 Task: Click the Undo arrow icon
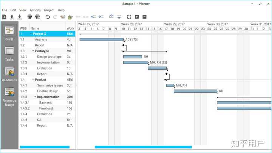tap(48, 17)
